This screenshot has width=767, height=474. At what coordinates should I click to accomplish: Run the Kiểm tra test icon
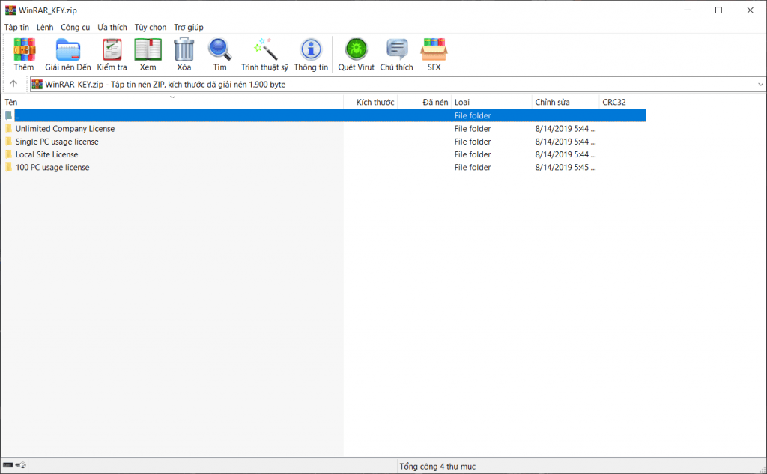coord(112,49)
